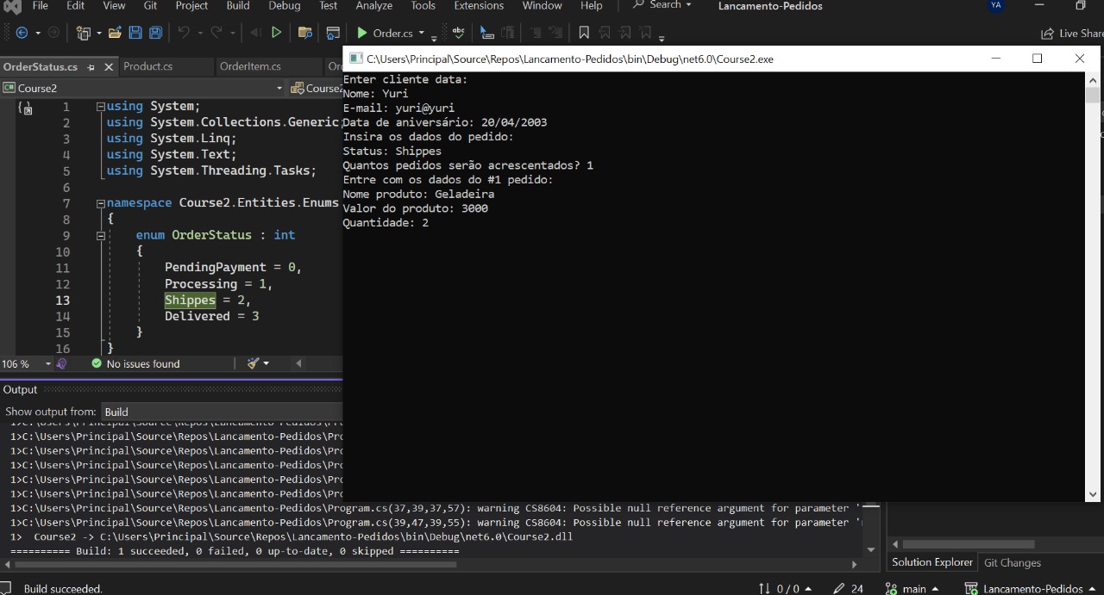Click the abc spell checker icon
Screen dimensions: 1104x595
[458, 33]
